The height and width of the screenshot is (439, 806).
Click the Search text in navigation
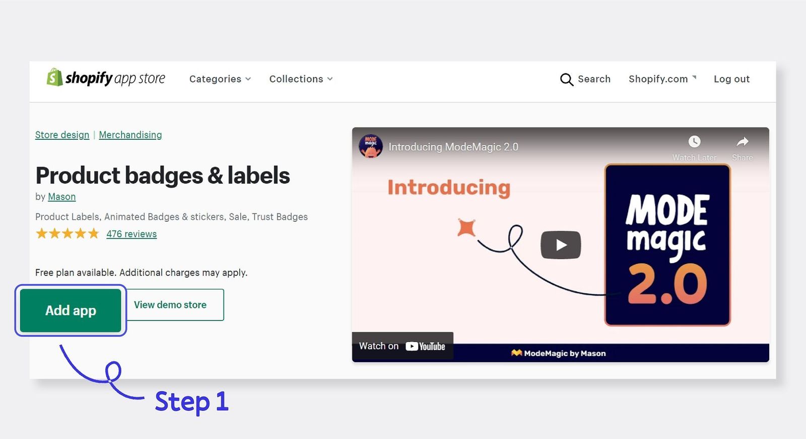594,79
